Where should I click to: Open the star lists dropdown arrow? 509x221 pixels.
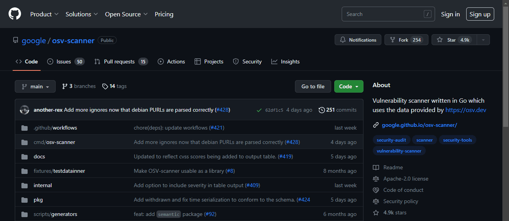pos(483,40)
